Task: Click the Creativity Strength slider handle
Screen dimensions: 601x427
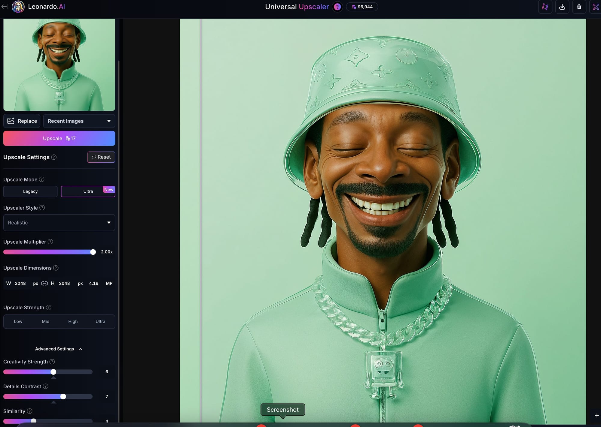Action: pyautogui.click(x=53, y=372)
